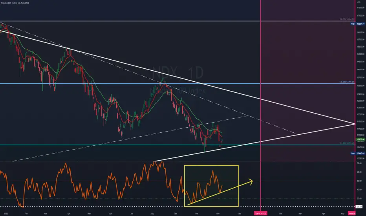Click the 12000.00 price axis tick

[361, 114]
